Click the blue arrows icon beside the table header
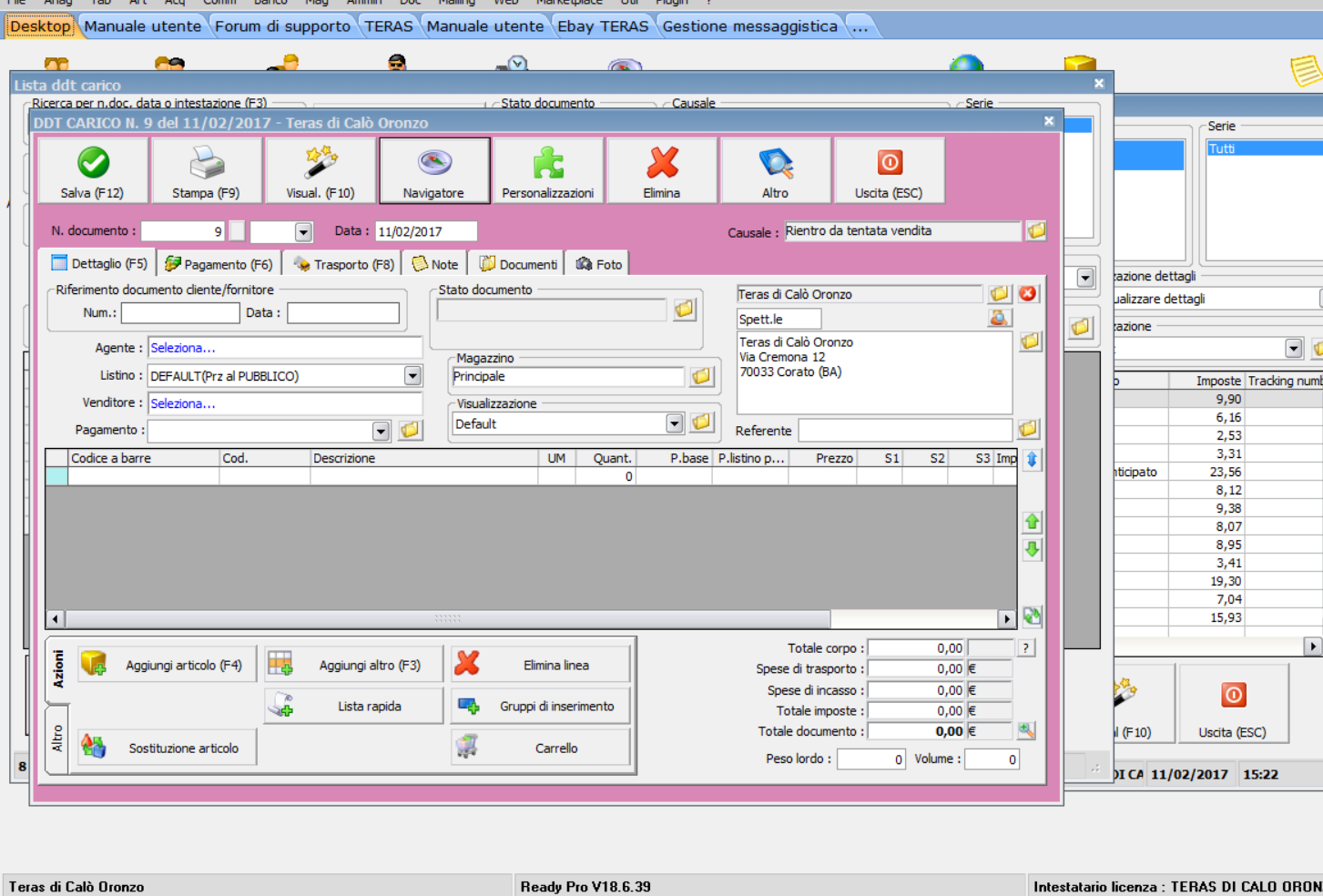 [1032, 460]
